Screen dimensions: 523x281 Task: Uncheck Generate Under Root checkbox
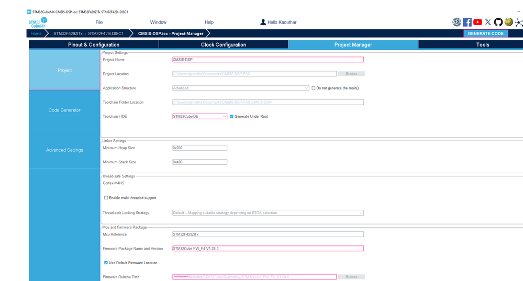point(231,116)
